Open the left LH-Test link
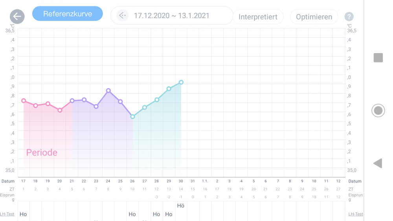The width and height of the screenshot is (393, 221). tap(7, 214)
